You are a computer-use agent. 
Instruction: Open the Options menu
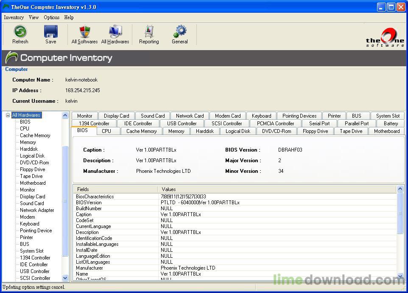pyautogui.click(x=51, y=17)
